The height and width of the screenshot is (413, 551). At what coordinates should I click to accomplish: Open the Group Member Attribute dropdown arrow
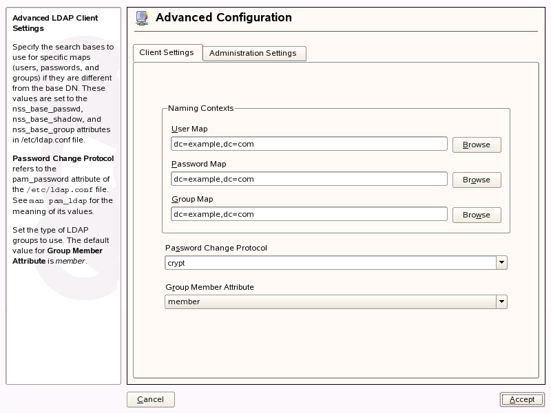(x=501, y=301)
